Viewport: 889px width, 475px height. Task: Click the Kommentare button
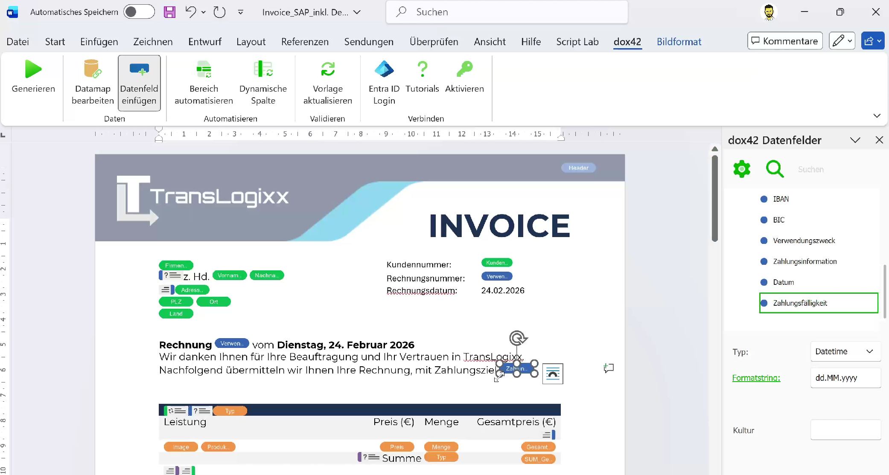785,41
